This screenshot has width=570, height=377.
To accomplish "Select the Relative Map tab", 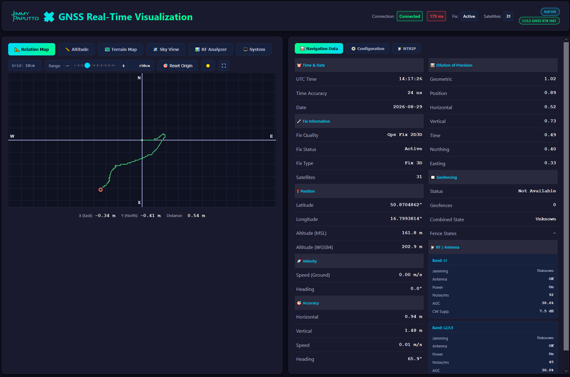I will pyautogui.click(x=32, y=49).
